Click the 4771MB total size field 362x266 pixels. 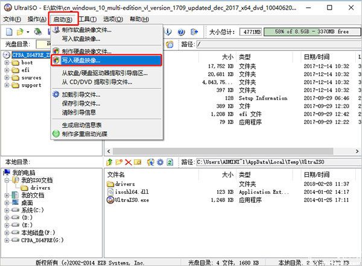251,32
